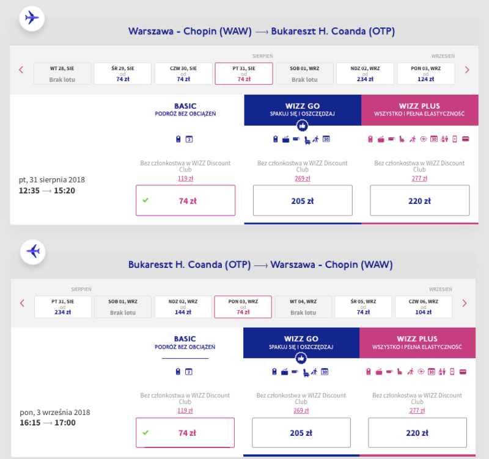Click outbound WIZZ GO checked suitcase icon
The height and width of the screenshot is (459, 489).
[x=285, y=140]
